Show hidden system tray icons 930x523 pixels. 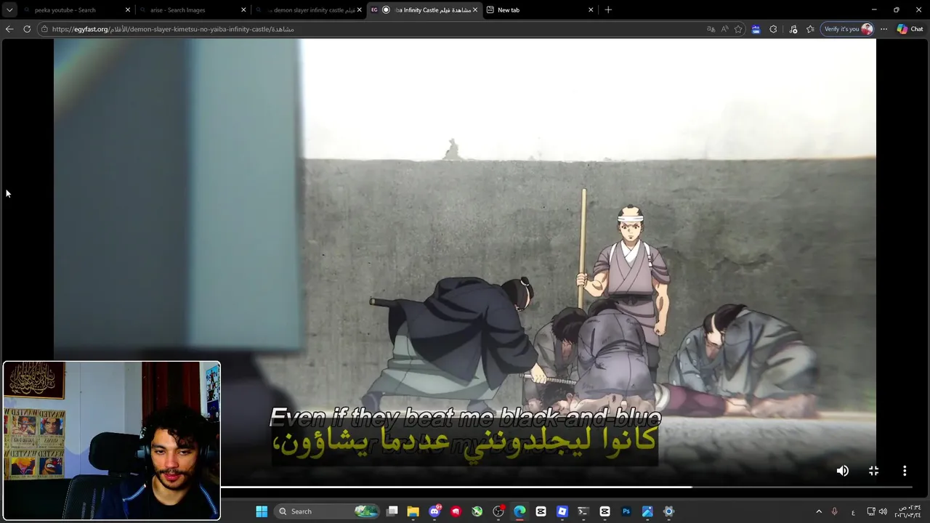819,511
